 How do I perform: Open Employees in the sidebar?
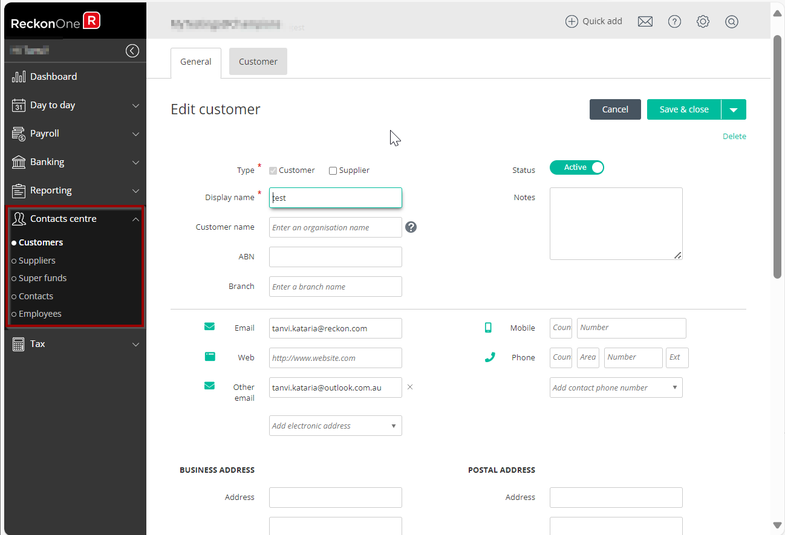point(40,314)
